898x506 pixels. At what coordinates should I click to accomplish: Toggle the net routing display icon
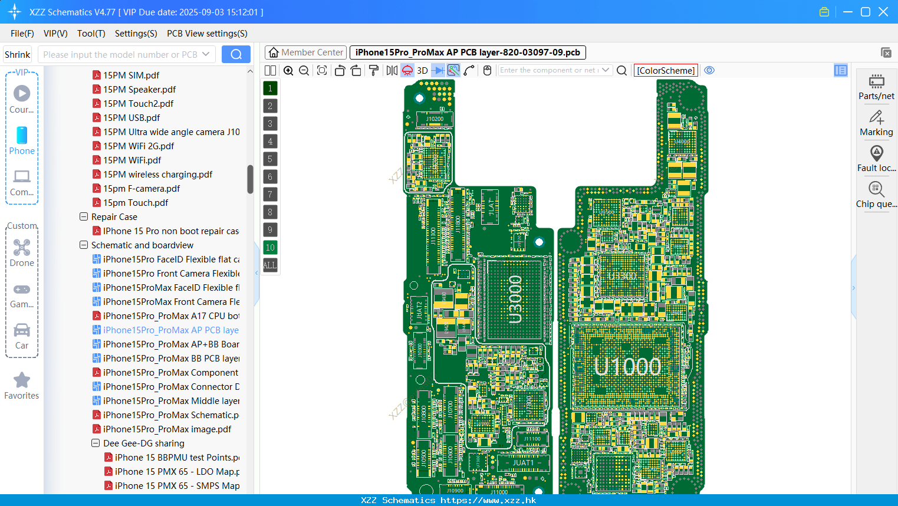(453, 70)
